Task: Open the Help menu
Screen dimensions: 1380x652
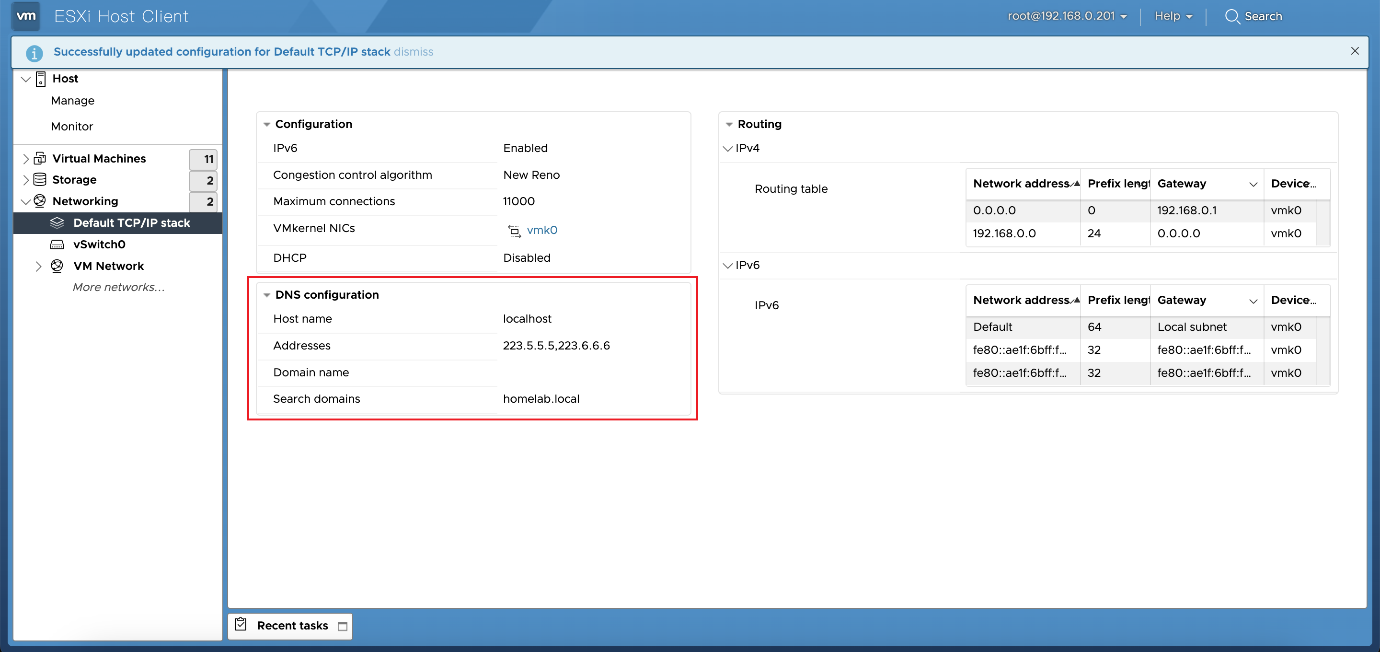Action: tap(1173, 16)
